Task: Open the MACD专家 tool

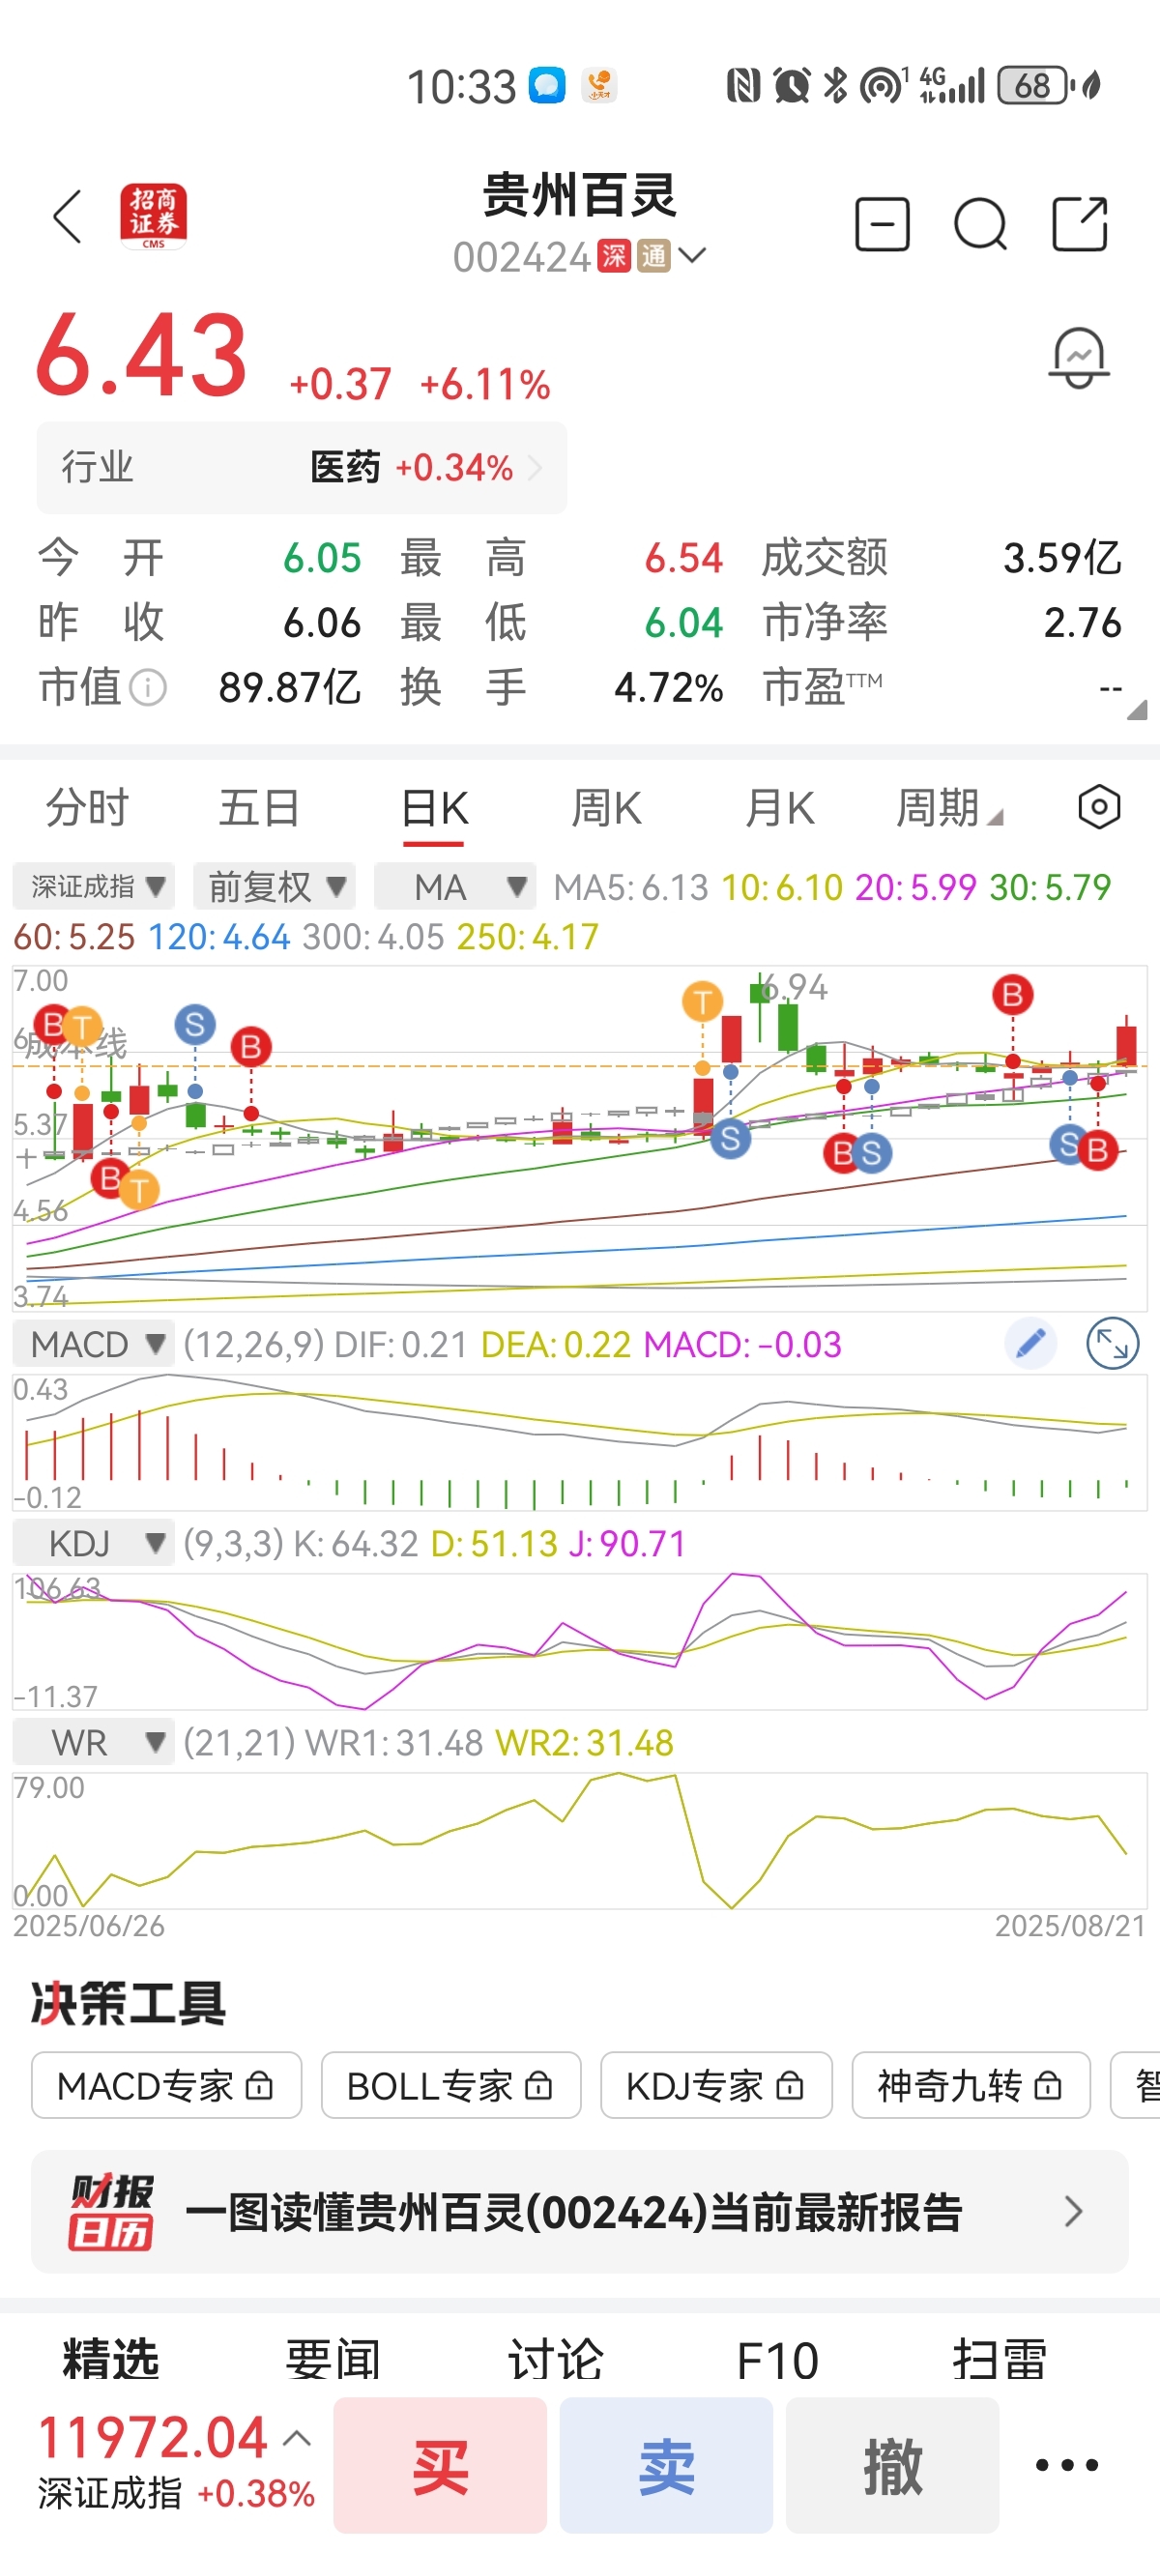Action: [x=166, y=2085]
